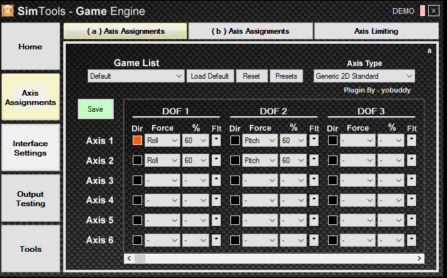Toggle Dir box for Axis 3 DOF 2
This screenshot has width=447, height=278.
[x=235, y=180]
